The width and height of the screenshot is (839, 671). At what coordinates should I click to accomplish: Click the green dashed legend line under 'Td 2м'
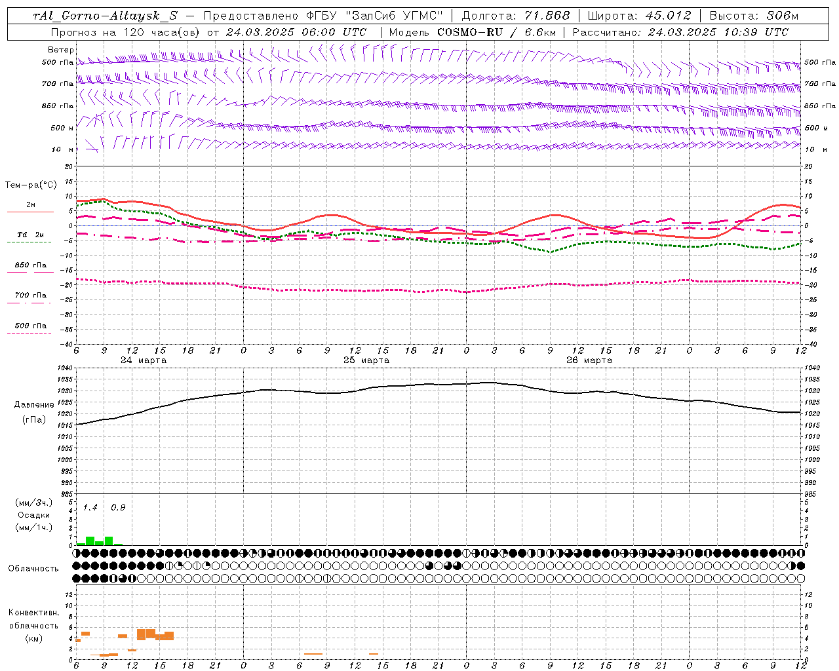29,242
